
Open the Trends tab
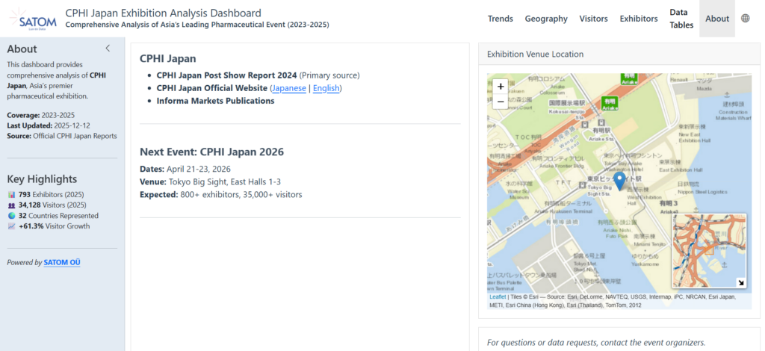[500, 19]
